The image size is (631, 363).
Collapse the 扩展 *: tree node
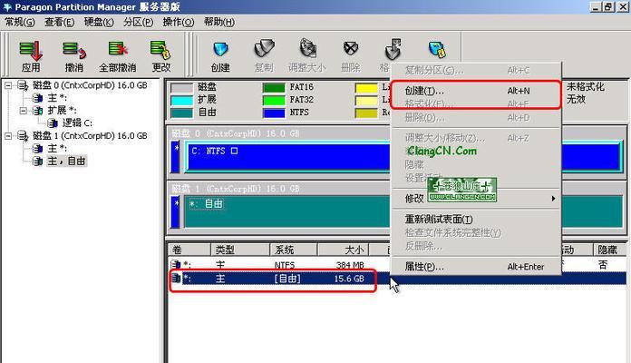pyautogui.click(x=23, y=111)
